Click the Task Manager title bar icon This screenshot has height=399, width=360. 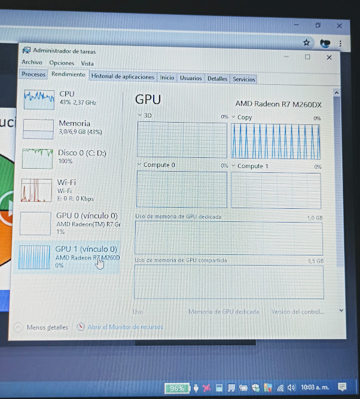[26, 50]
